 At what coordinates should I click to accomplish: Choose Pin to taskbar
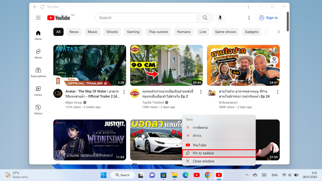click(x=219, y=153)
